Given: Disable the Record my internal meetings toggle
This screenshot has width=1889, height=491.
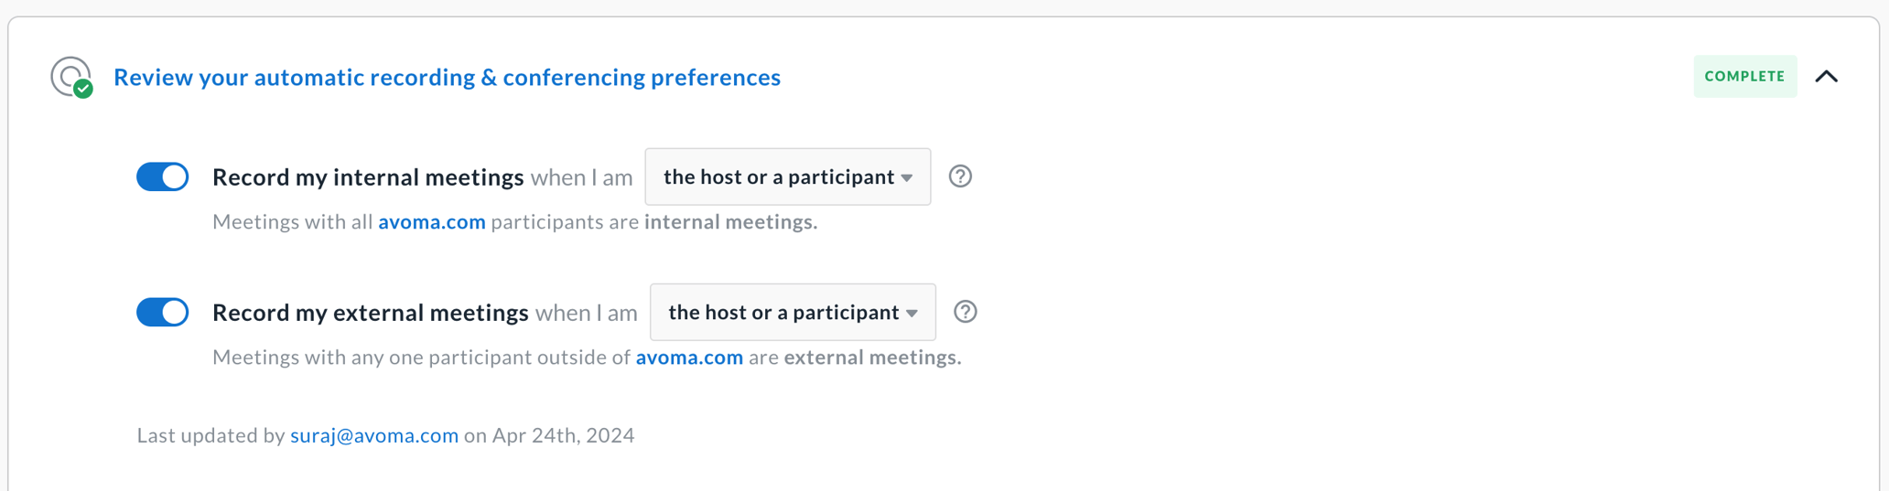Looking at the screenshot, I should pos(163,176).
